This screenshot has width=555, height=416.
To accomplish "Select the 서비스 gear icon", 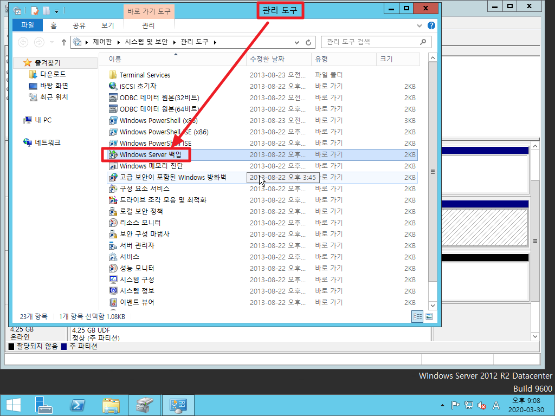I will (x=113, y=257).
